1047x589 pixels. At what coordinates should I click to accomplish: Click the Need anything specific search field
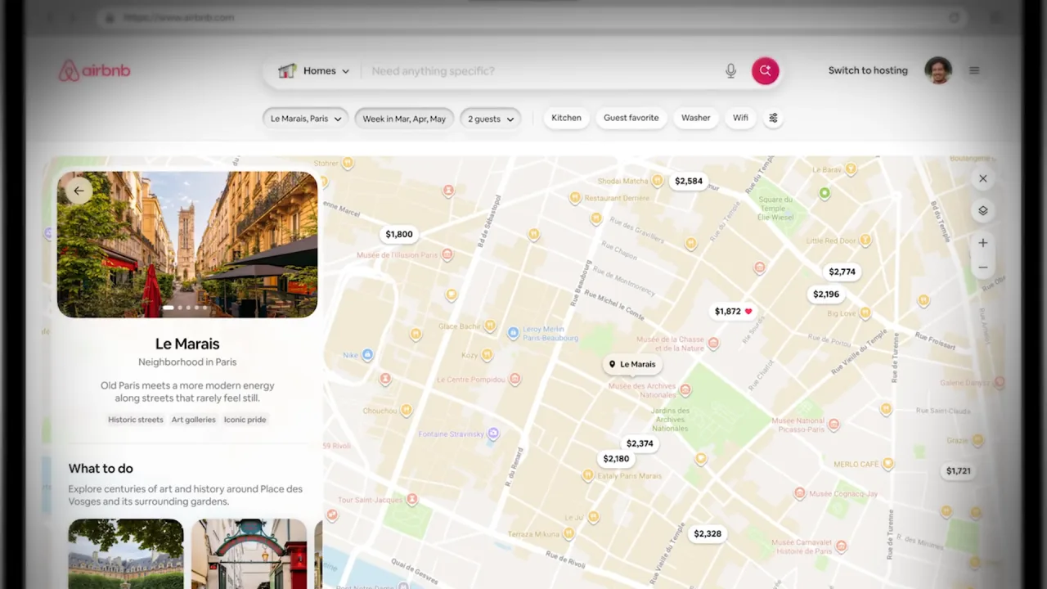(540, 71)
